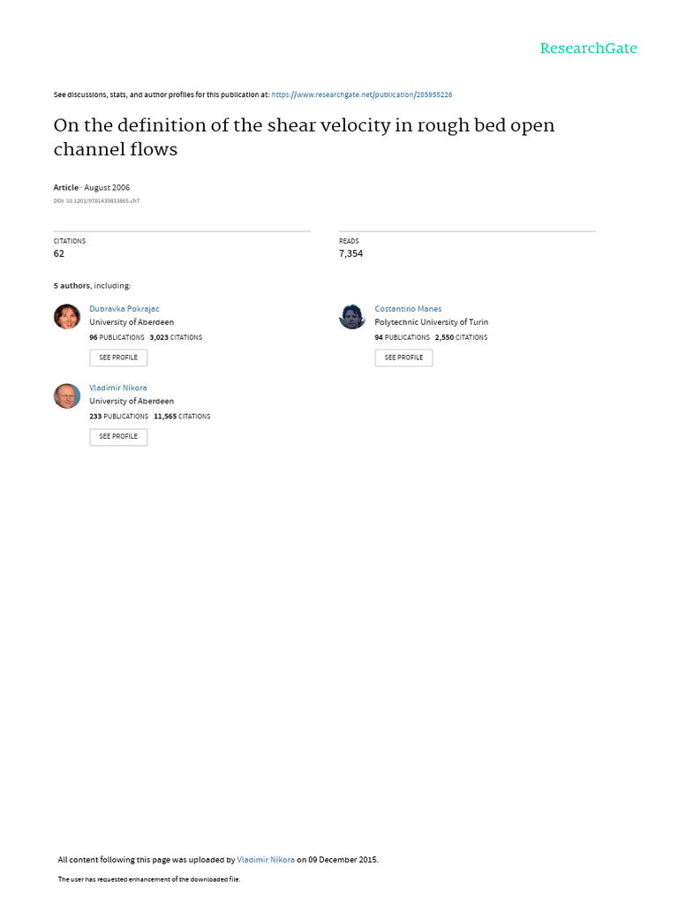Click See Profile under Costantino Manes
The height and width of the screenshot is (904, 678).
(x=403, y=358)
